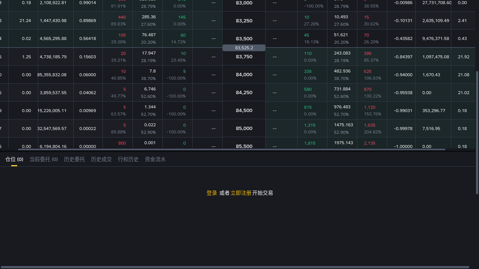Select the 83,250 strike price row
The width and height of the screenshot is (479, 269).
click(244, 21)
